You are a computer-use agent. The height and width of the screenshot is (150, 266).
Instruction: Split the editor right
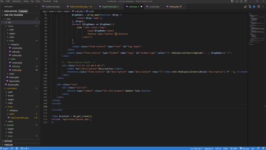pos(259,7)
